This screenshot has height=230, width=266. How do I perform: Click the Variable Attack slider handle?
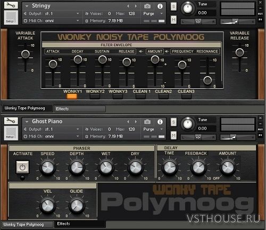[26, 54]
